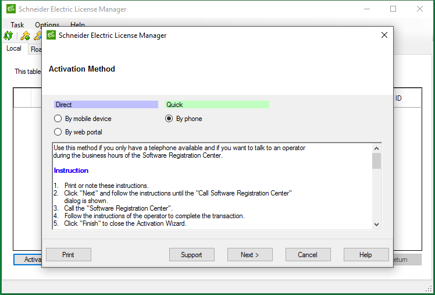Click the greyed Return button in main window
The width and height of the screenshot is (435, 295).
click(x=407, y=260)
